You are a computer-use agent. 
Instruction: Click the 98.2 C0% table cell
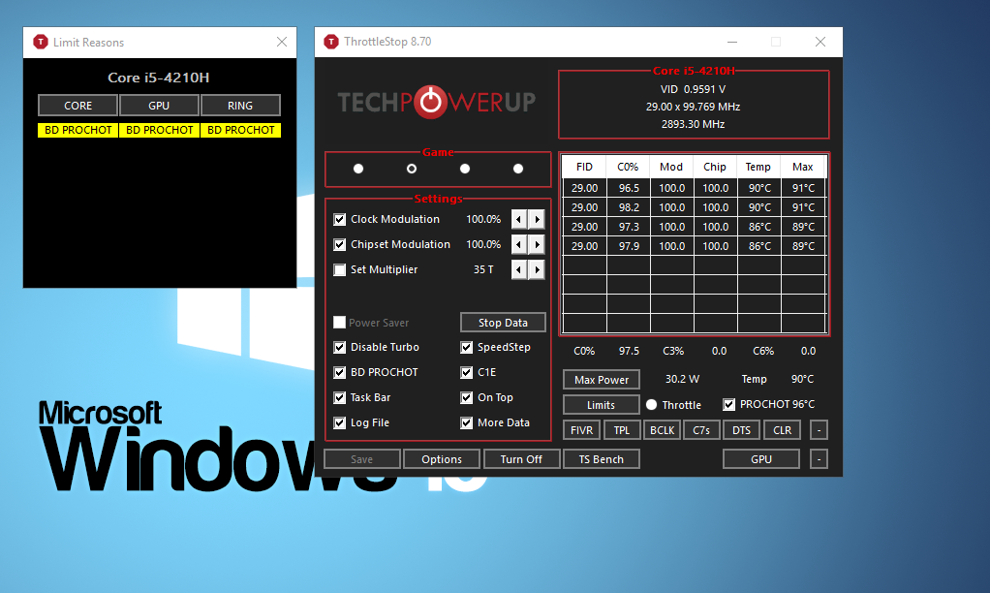pos(629,207)
